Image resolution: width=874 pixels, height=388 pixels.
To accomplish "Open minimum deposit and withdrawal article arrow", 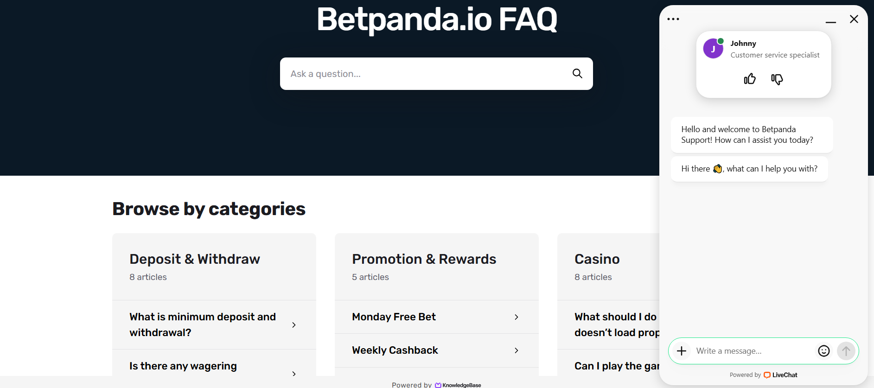I will pos(294,325).
